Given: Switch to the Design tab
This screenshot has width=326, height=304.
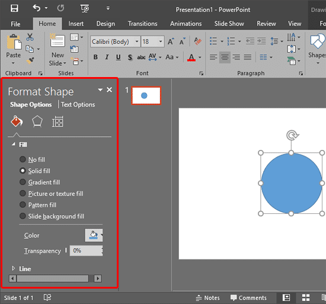Looking at the screenshot, I should (106, 24).
